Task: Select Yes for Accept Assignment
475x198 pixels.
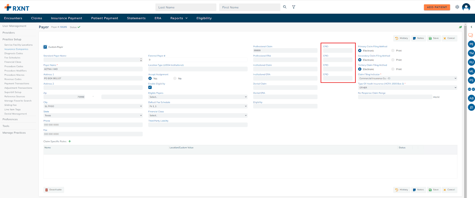Action: pyautogui.click(x=150, y=79)
